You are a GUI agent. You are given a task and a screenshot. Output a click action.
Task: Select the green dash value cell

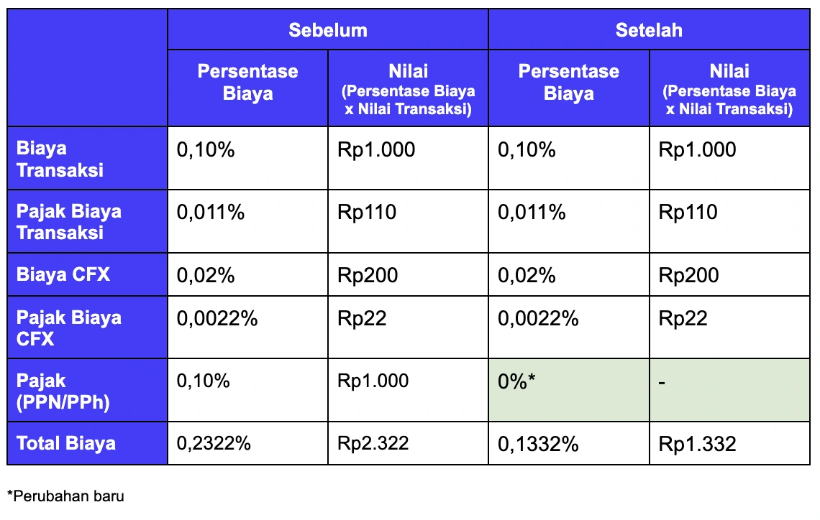click(x=729, y=390)
